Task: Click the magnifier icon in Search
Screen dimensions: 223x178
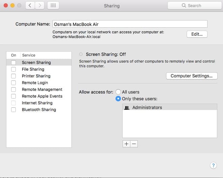Action: point(184,5)
